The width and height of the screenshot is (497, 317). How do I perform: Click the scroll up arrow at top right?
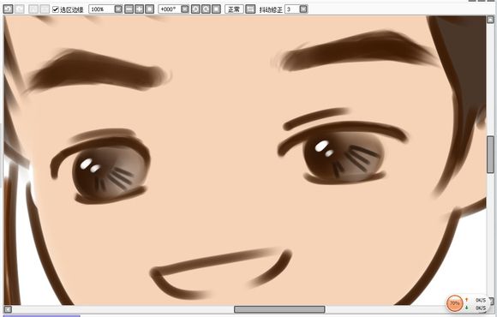490,20
